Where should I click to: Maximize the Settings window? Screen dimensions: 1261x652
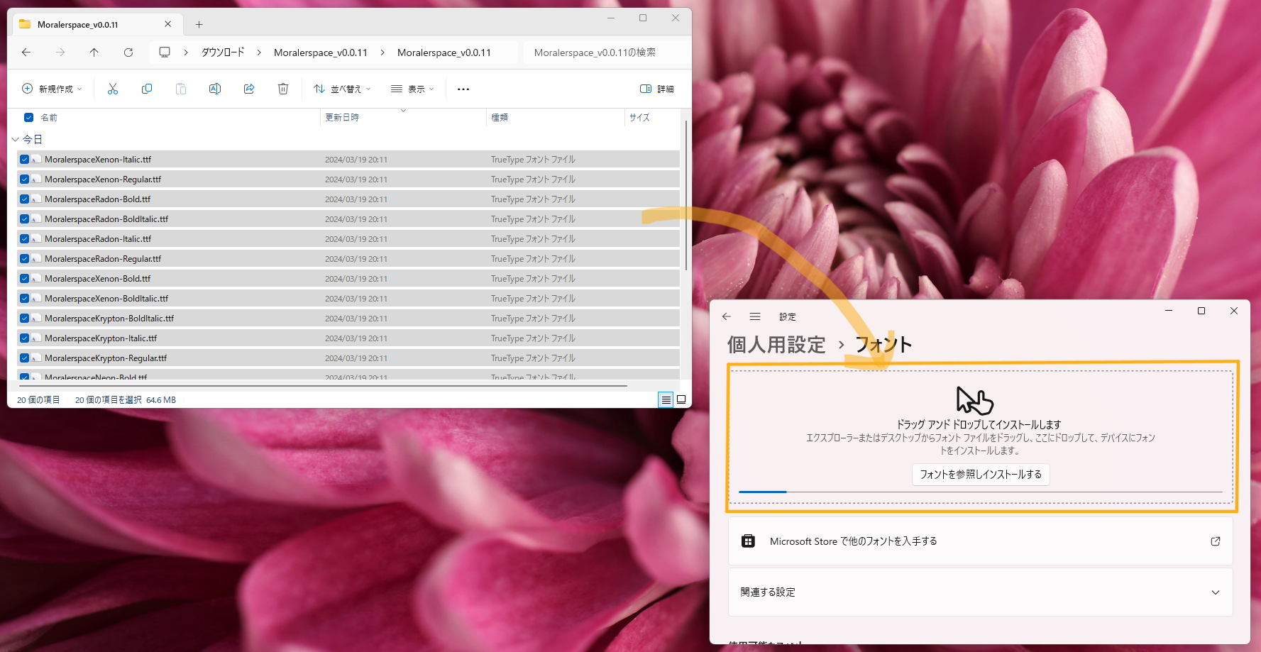[1201, 311]
